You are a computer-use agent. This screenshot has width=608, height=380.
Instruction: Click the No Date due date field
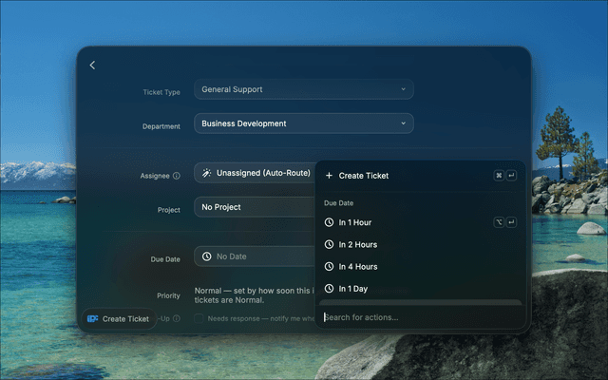(x=255, y=256)
